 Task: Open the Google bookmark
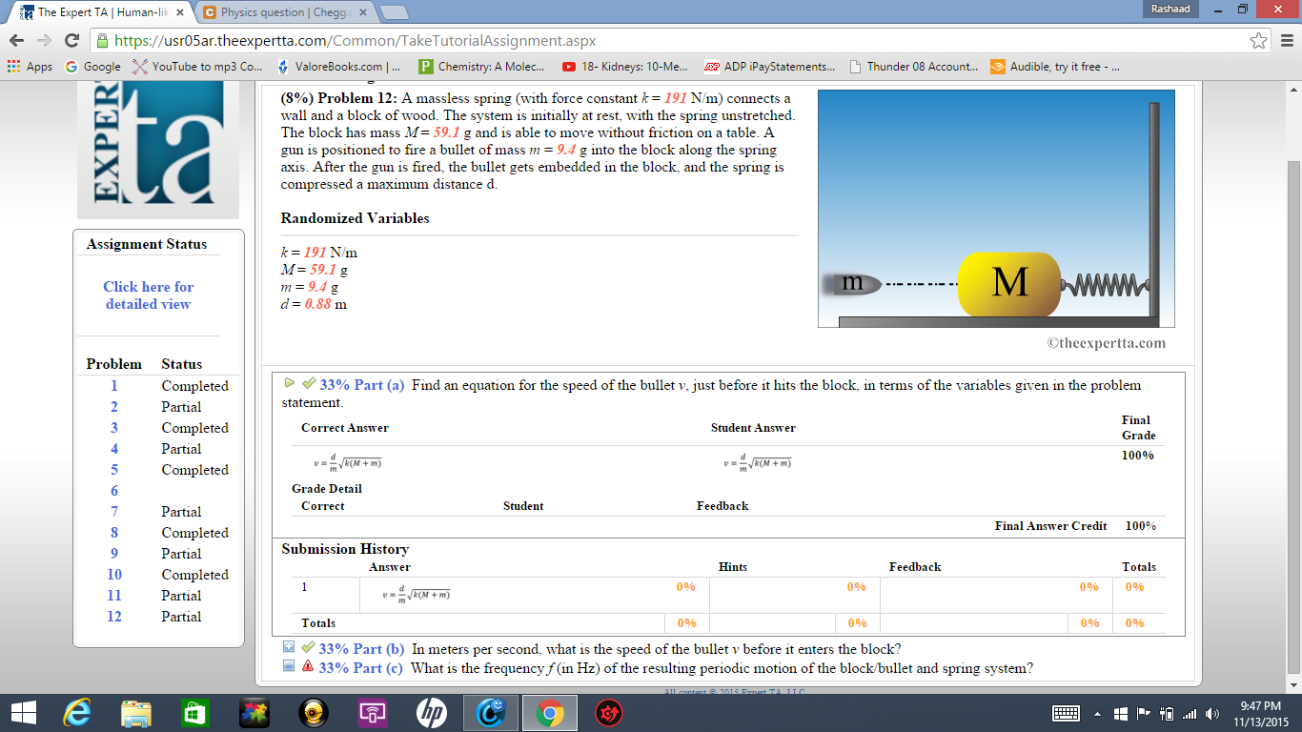point(92,67)
